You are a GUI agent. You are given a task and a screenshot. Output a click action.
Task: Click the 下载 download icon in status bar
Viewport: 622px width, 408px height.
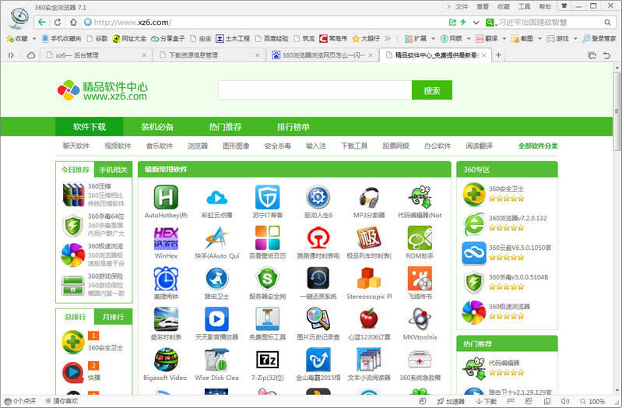click(x=486, y=401)
